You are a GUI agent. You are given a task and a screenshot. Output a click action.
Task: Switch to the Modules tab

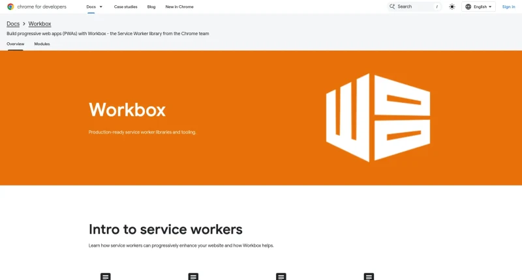coord(42,44)
